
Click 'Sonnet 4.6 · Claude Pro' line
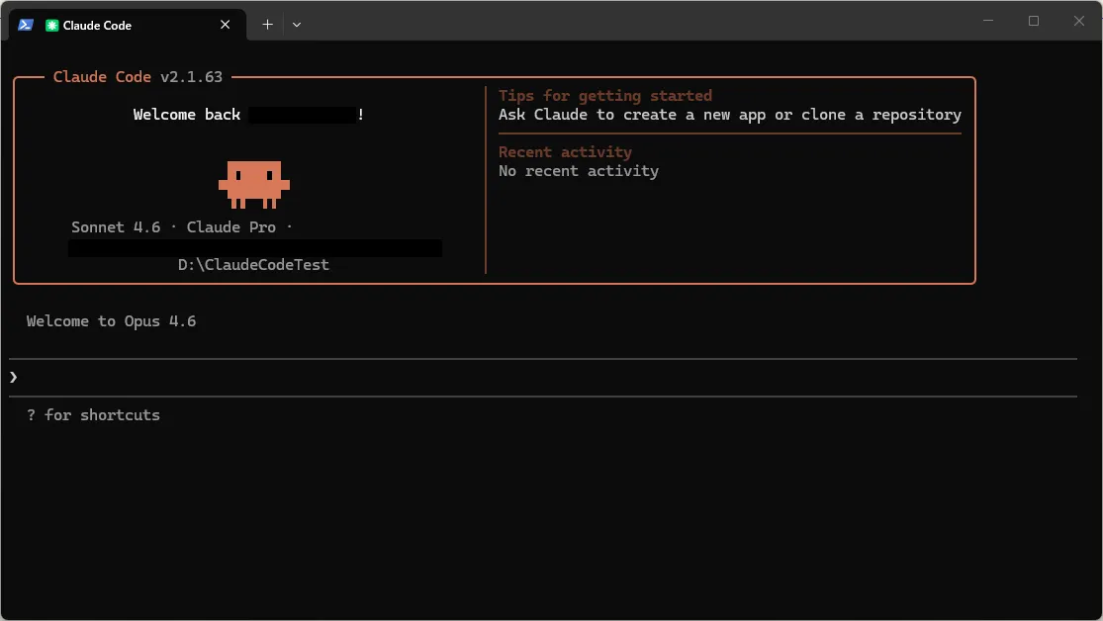tap(181, 227)
